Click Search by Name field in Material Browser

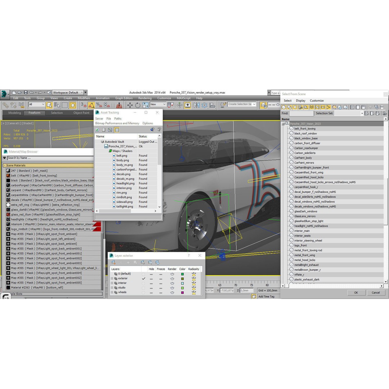point(50,158)
